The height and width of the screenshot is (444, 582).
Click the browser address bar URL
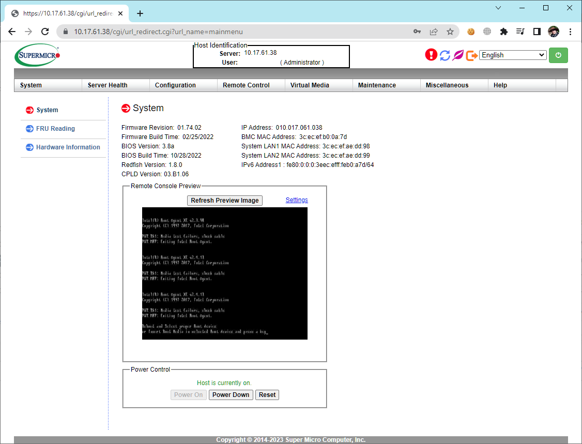pos(159,32)
